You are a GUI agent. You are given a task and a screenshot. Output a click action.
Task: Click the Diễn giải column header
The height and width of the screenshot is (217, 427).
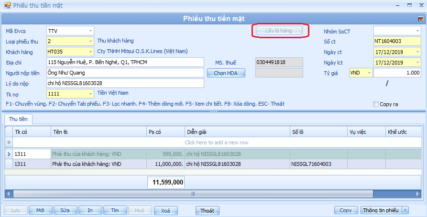(236, 131)
